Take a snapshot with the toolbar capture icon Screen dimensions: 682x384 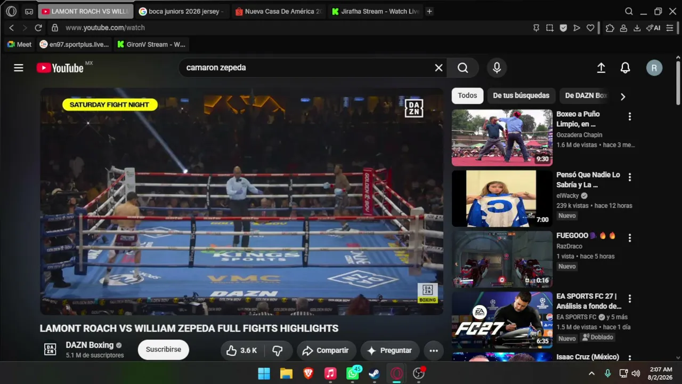[550, 28]
